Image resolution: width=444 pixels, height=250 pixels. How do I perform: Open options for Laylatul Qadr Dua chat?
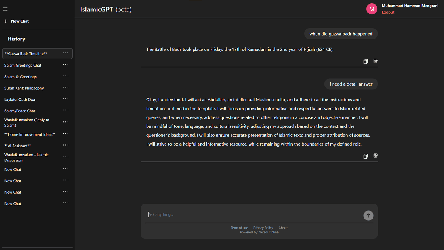point(65,99)
